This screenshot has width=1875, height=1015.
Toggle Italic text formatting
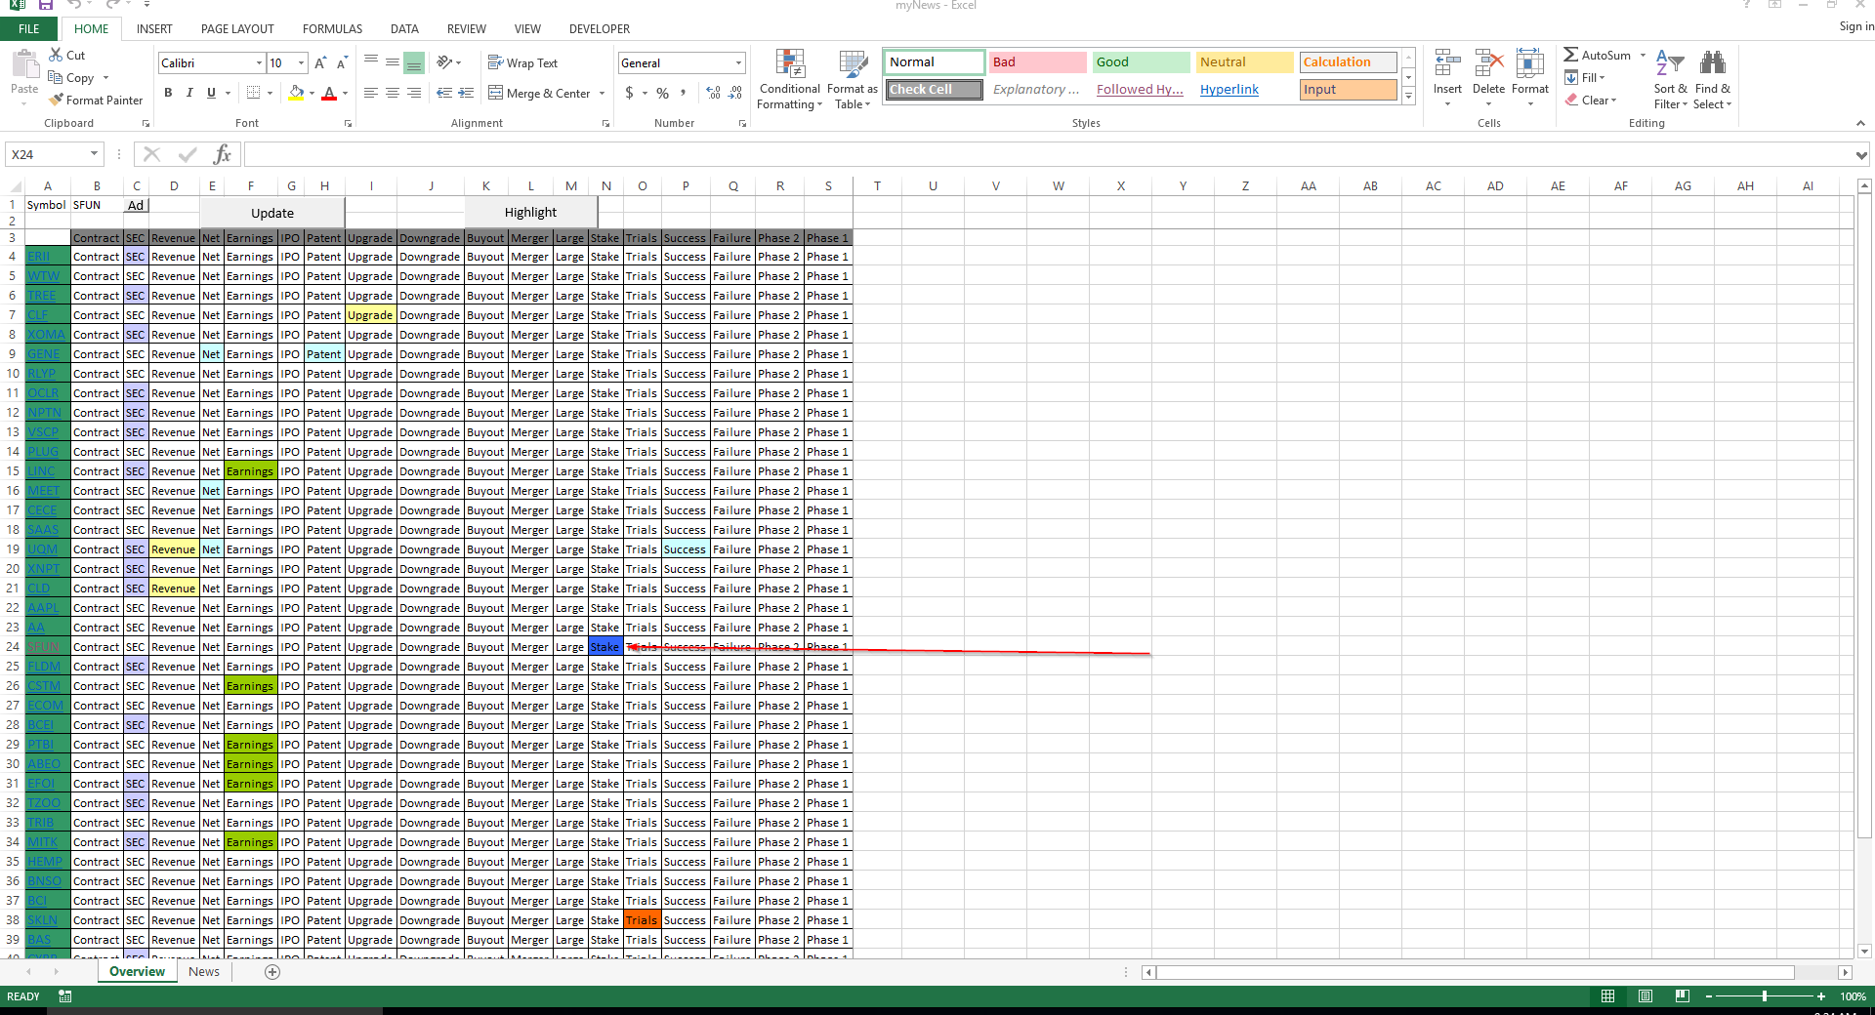point(189,93)
